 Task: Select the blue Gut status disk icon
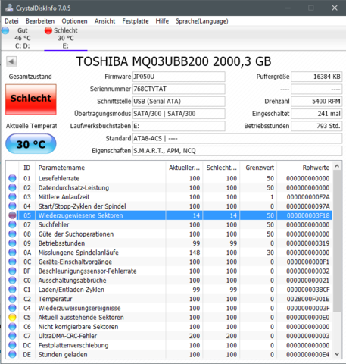click(5, 30)
